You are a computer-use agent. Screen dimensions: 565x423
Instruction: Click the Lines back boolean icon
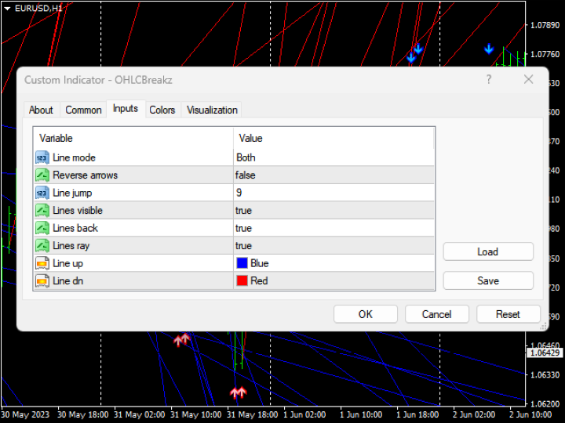click(x=42, y=228)
